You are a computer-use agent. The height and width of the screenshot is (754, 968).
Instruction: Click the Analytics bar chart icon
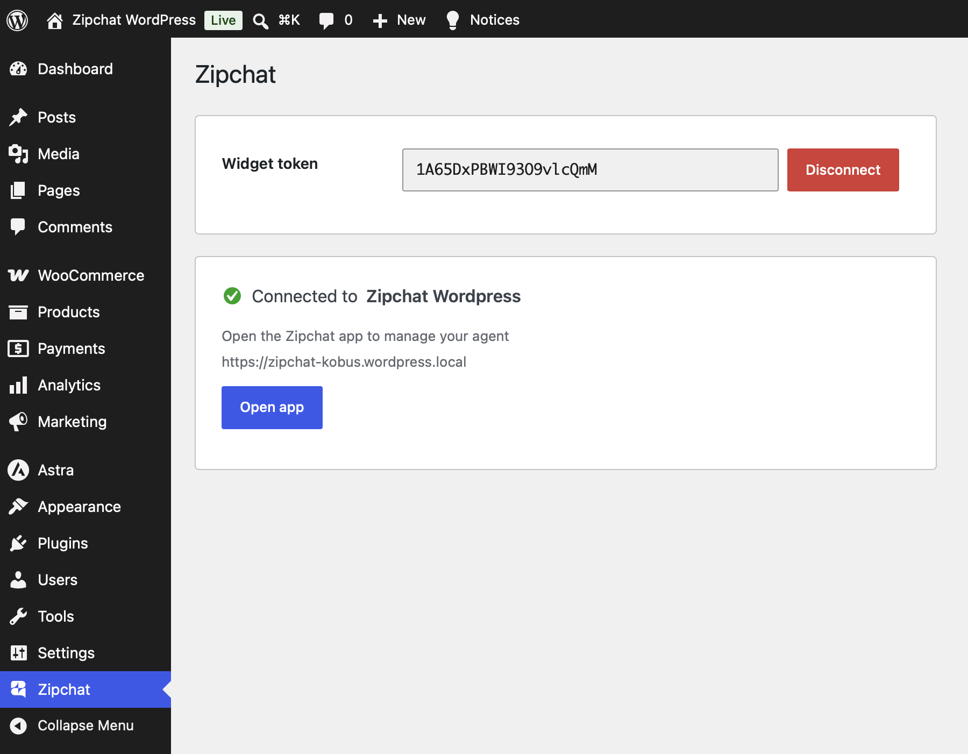click(18, 385)
